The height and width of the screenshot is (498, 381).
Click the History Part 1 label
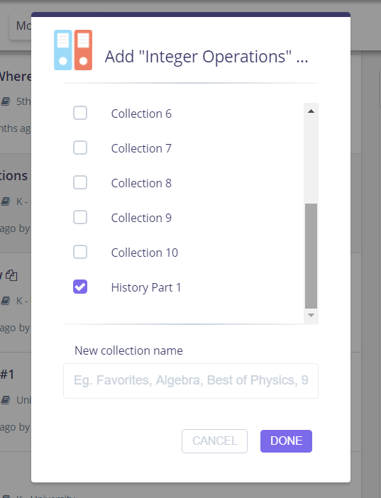(146, 287)
